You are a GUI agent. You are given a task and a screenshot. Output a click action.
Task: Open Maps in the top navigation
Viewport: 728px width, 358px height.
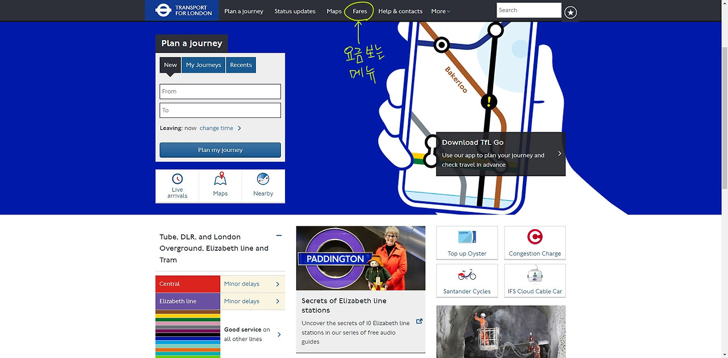click(334, 11)
